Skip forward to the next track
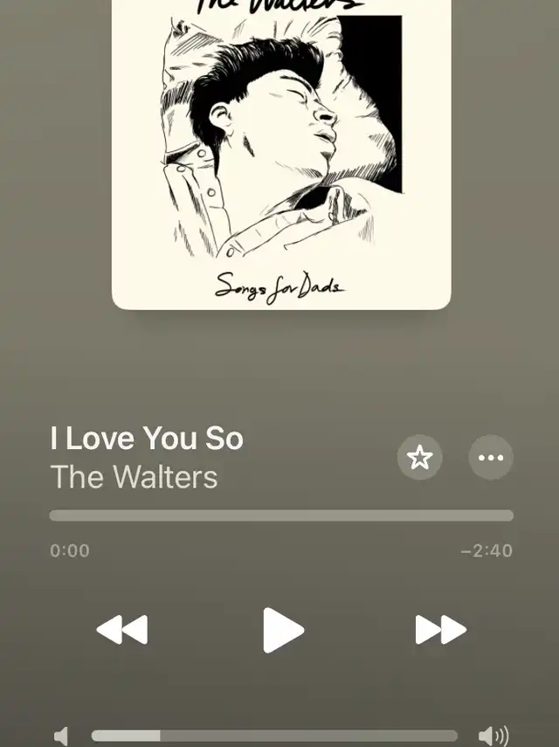The width and height of the screenshot is (559, 747). coord(441,630)
